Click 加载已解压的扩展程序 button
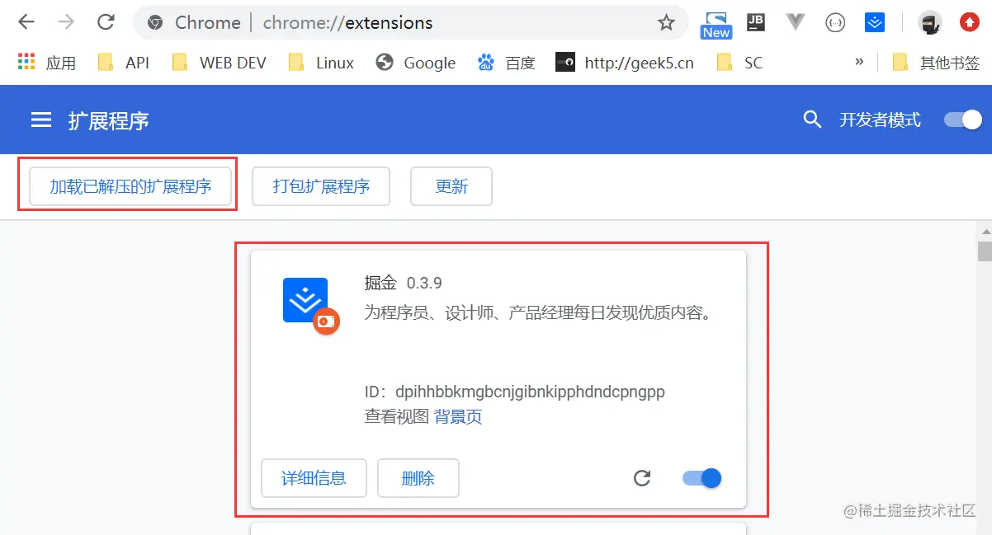The height and width of the screenshot is (535, 992). point(130,186)
